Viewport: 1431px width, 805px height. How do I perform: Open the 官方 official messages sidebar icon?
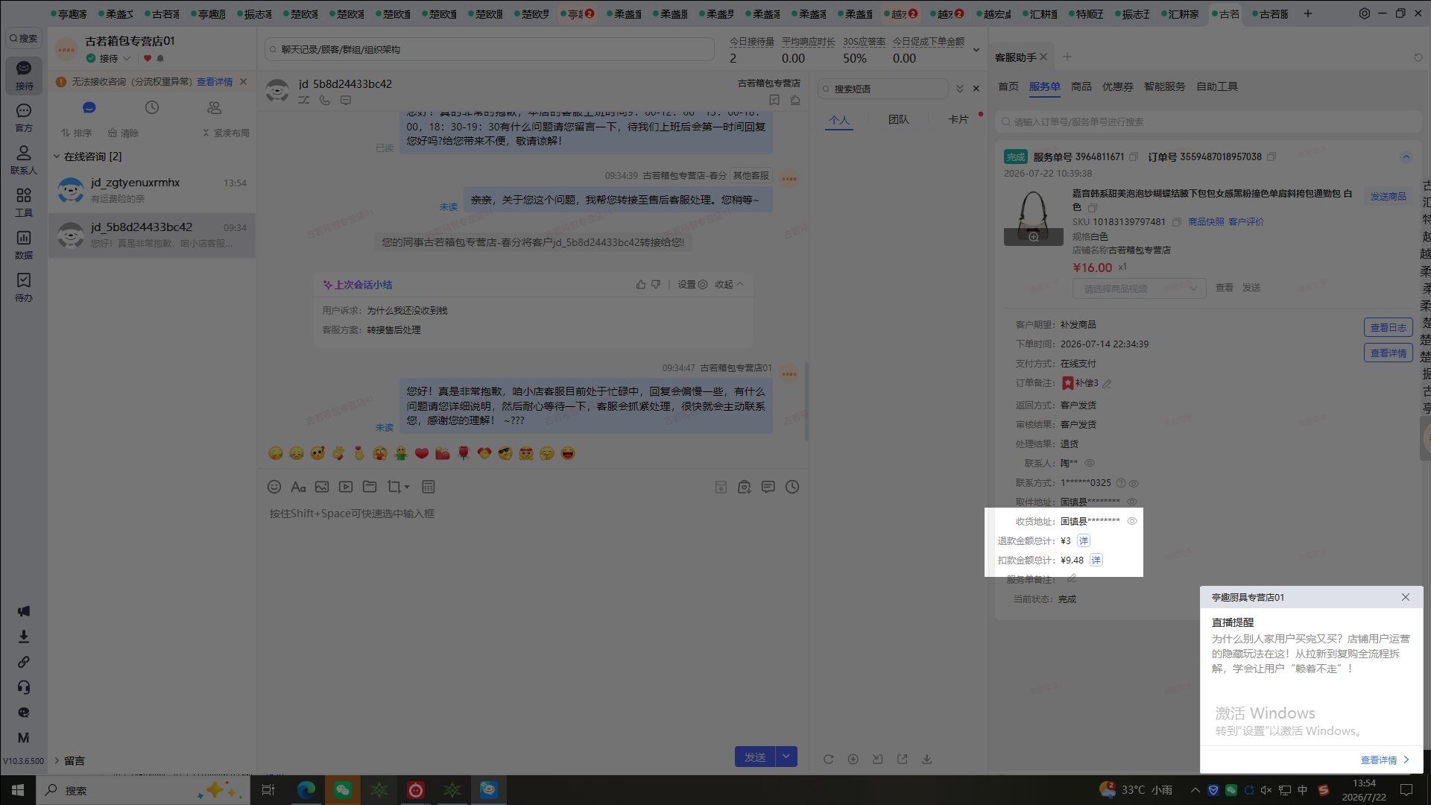tap(24, 117)
